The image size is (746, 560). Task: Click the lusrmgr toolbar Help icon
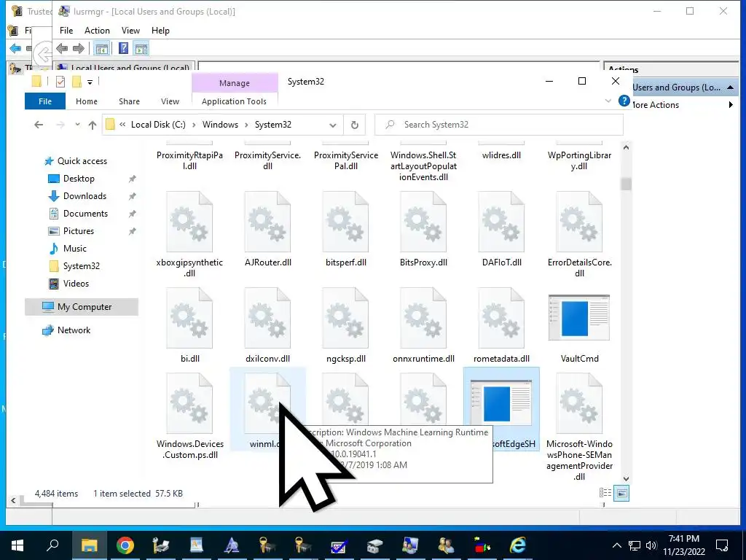[123, 48]
